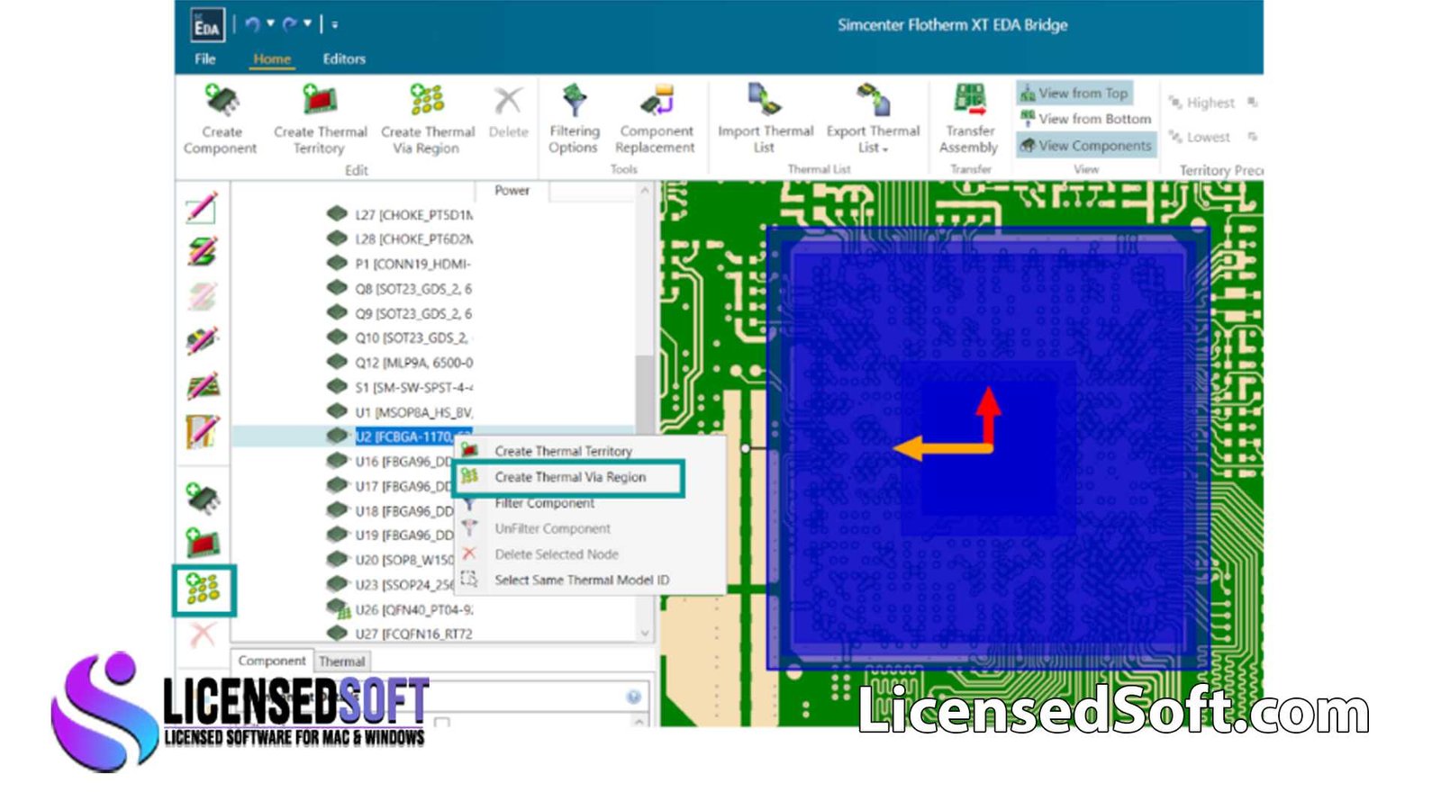Viewport: 1441px width, 810px height.
Task: Open the Customize Quick Access Toolbar dropdown
Action: click(334, 24)
